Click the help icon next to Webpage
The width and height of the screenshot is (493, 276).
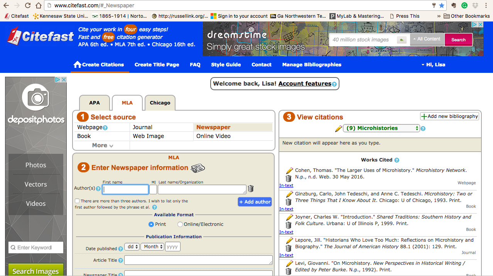[105, 128]
